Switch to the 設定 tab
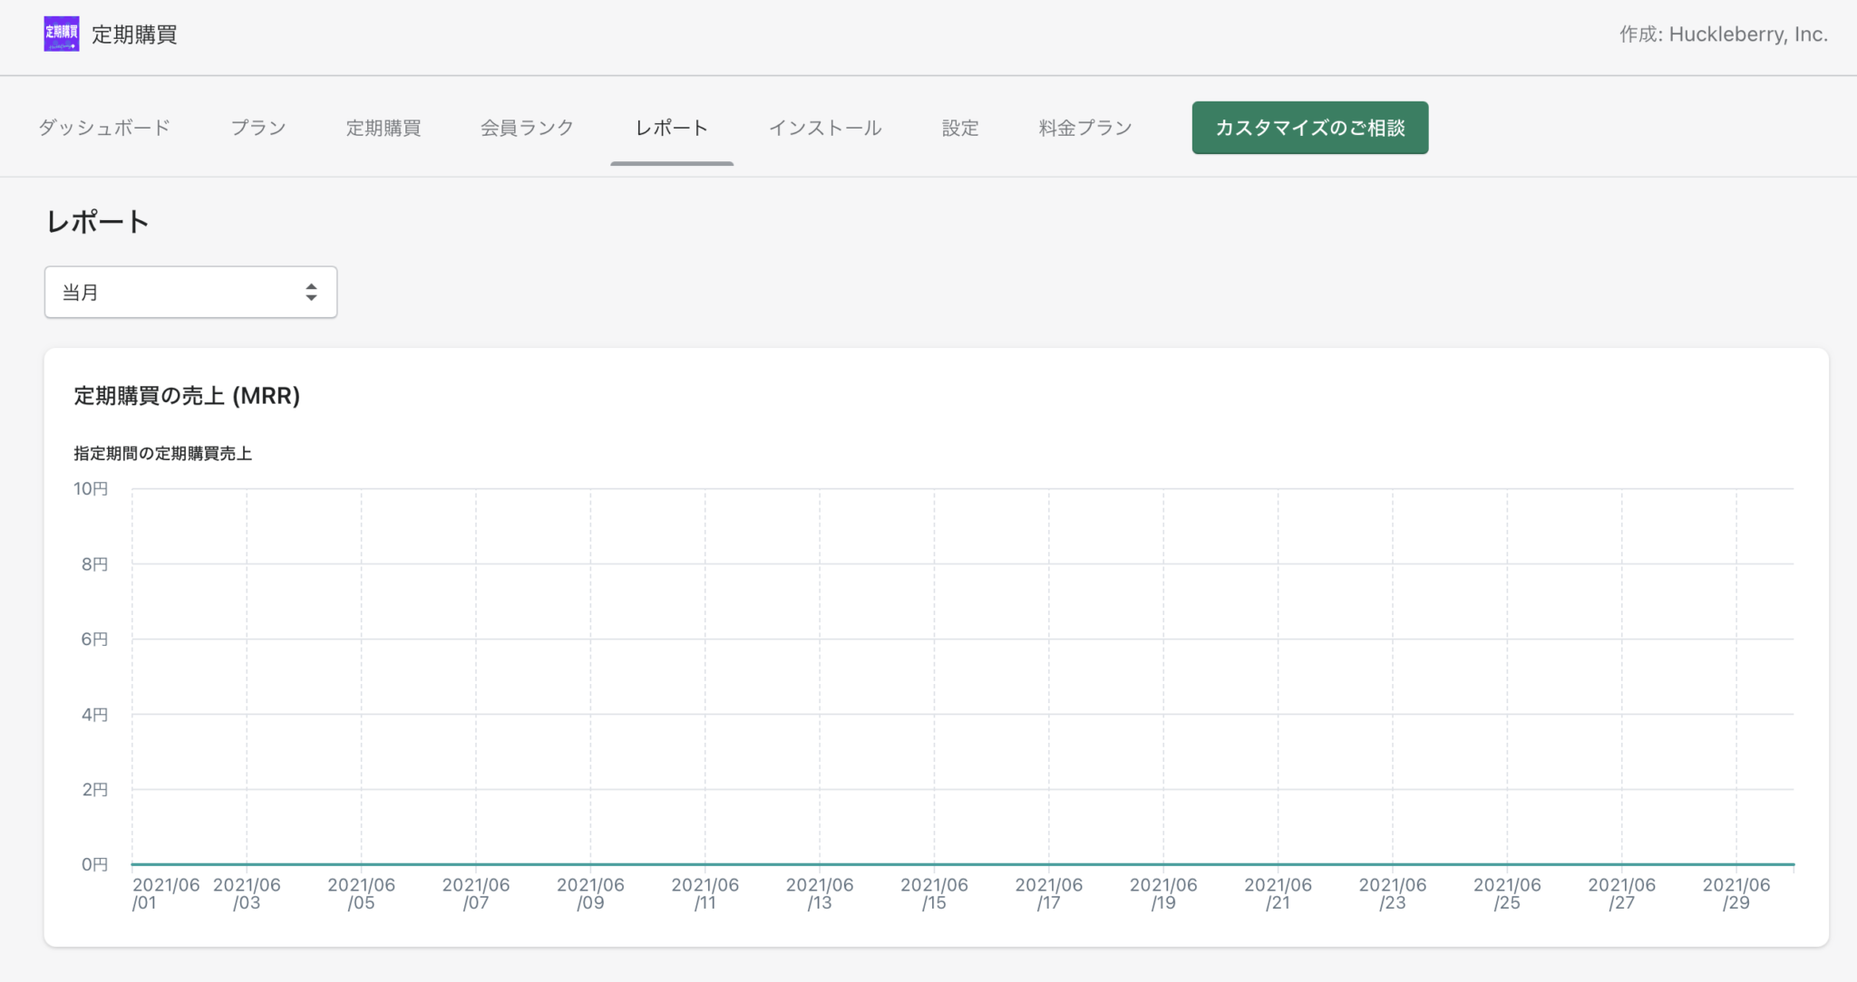This screenshot has width=1857, height=982. coord(960,128)
